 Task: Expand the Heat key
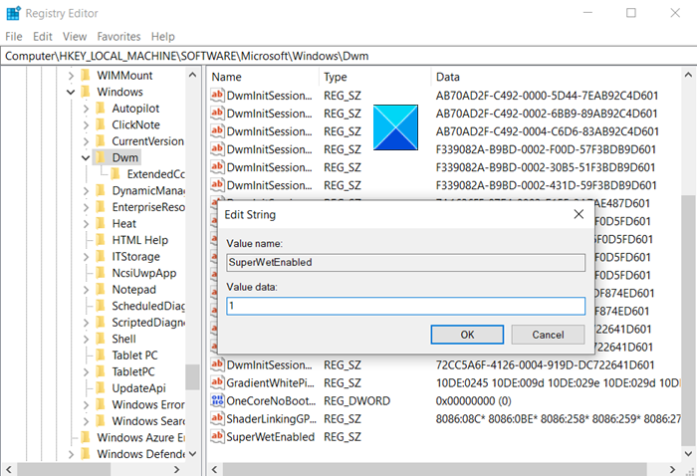[86, 223]
